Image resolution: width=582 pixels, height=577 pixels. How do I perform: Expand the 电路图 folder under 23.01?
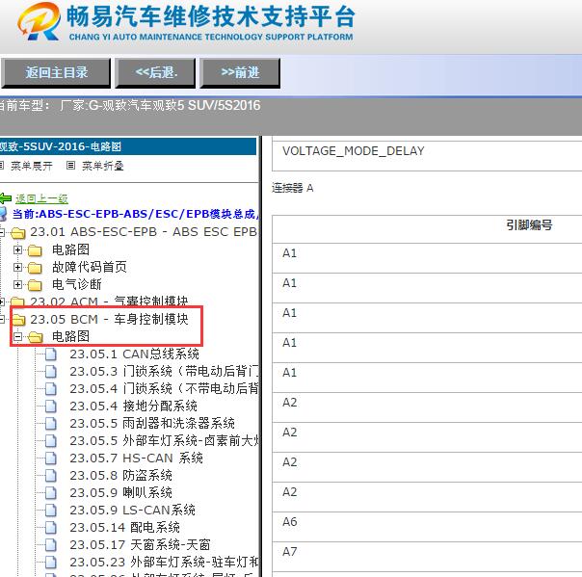[x=17, y=249]
